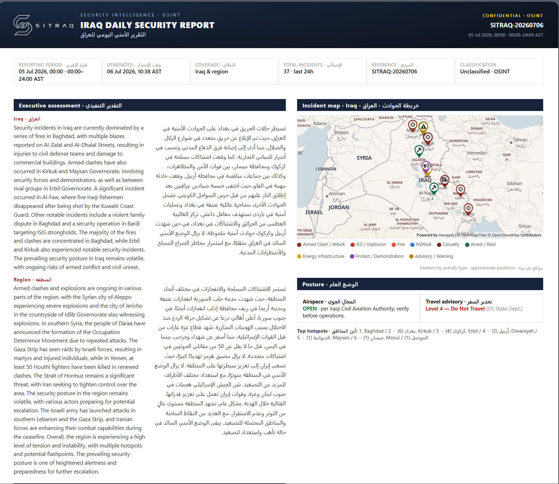The height and width of the screenshot is (484, 559).
Task: Click the Incident map section header
Action: [420, 105]
